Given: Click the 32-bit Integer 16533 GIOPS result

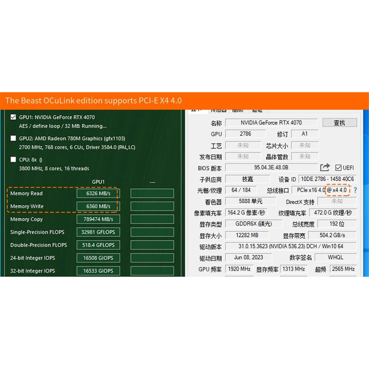Looking at the screenshot, I should (98, 271).
